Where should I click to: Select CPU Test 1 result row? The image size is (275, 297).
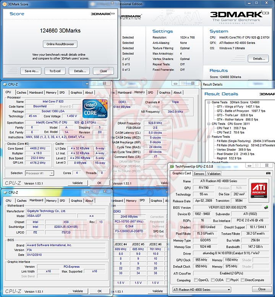[231, 128]
